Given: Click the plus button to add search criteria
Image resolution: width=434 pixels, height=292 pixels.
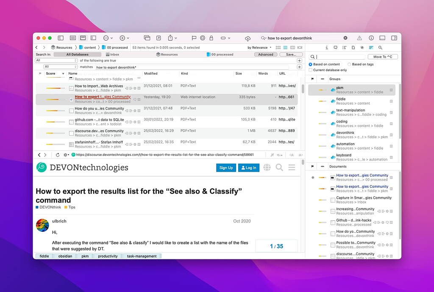Looking at the screenshot, I should (x=299, y=61).
